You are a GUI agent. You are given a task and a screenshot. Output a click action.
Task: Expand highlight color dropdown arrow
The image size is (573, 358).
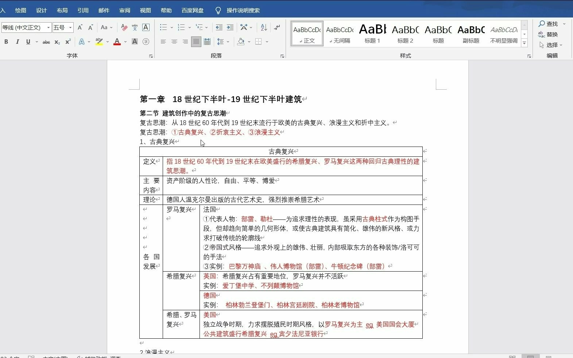108,42
